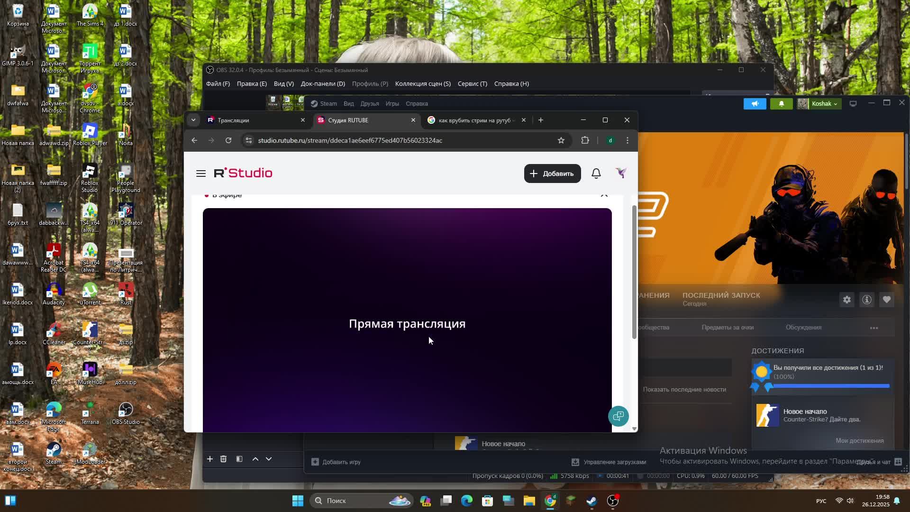The width and height of the screenshot is (910, 512).
Task: Click the Добавить button in RUTUBE Studio
Action: click(x=552, y=174)
